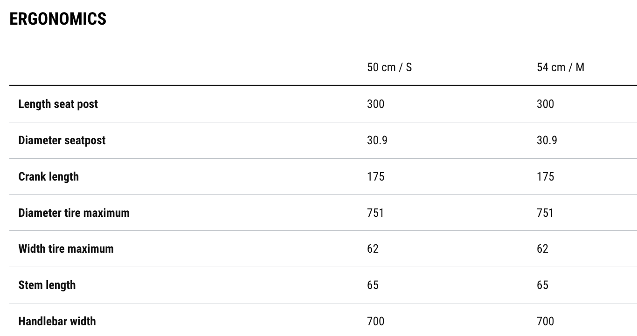Image resolution: width=637 pixels, height=336 pixels.
Task: Click the Length seat post row label
Action: pos(58,104)
